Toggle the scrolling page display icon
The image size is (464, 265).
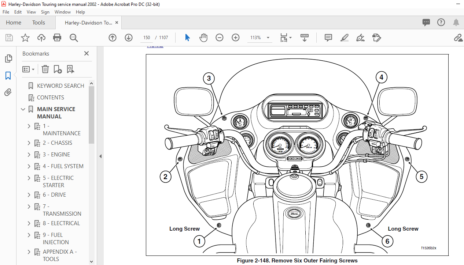coord(305,38)
